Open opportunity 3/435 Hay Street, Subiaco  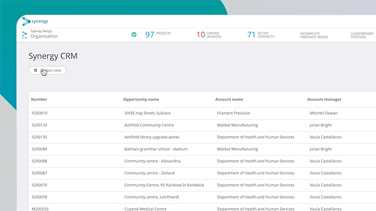point(147,113)
